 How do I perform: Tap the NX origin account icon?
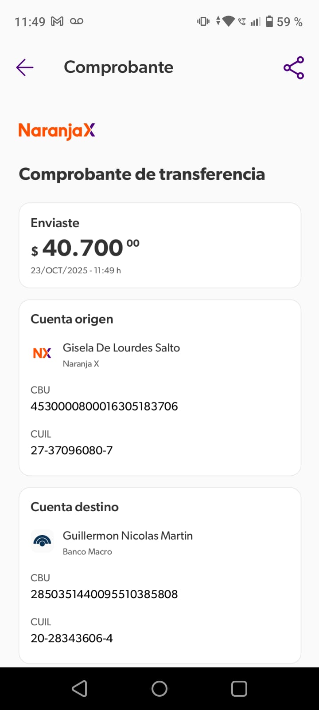point(42,353)
